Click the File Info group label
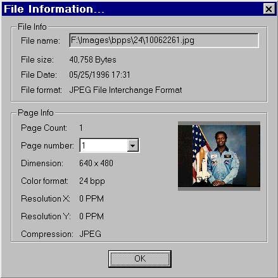 point(32,27)
